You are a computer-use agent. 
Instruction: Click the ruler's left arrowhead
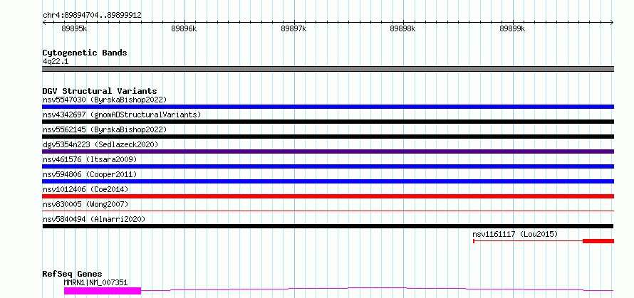click(x=44, y=22)
